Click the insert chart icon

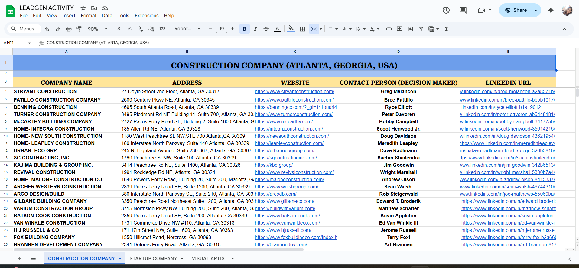point(410,29)
